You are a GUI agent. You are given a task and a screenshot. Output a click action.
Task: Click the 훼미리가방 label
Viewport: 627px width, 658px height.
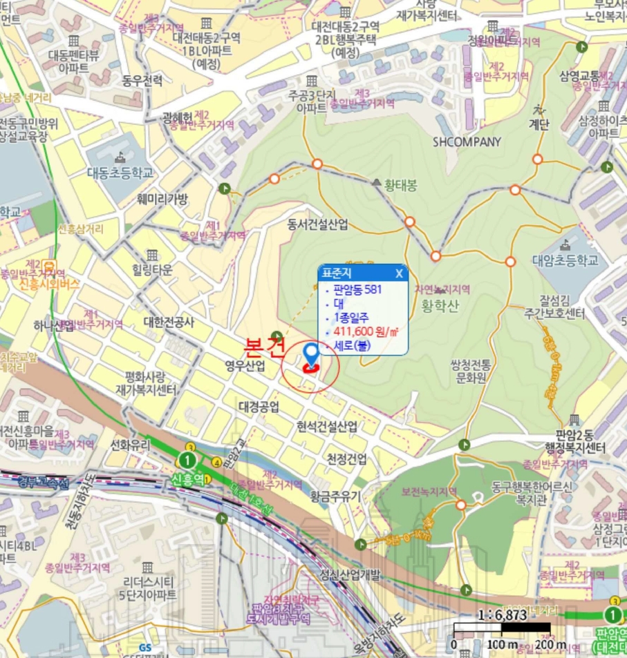coord(162,199)
